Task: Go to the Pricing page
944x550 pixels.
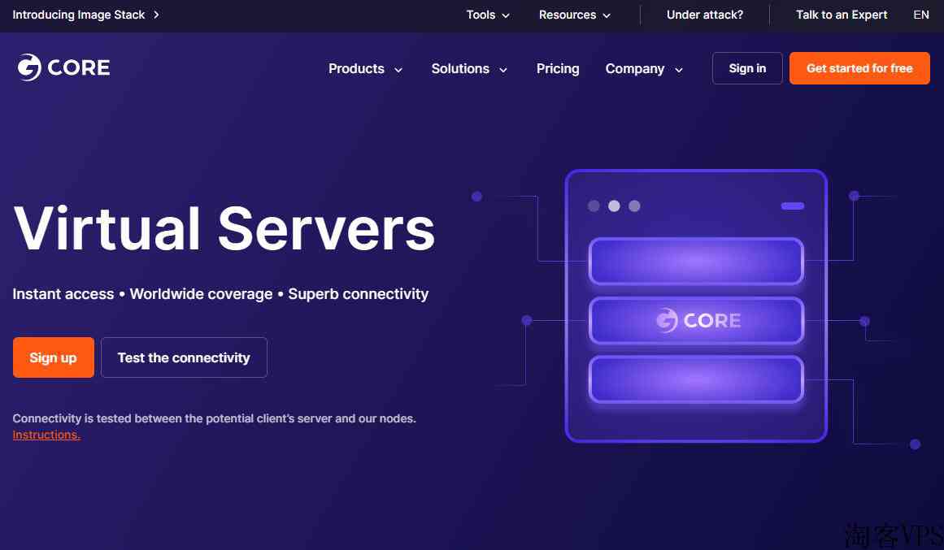Action: [x=558, y=68]
